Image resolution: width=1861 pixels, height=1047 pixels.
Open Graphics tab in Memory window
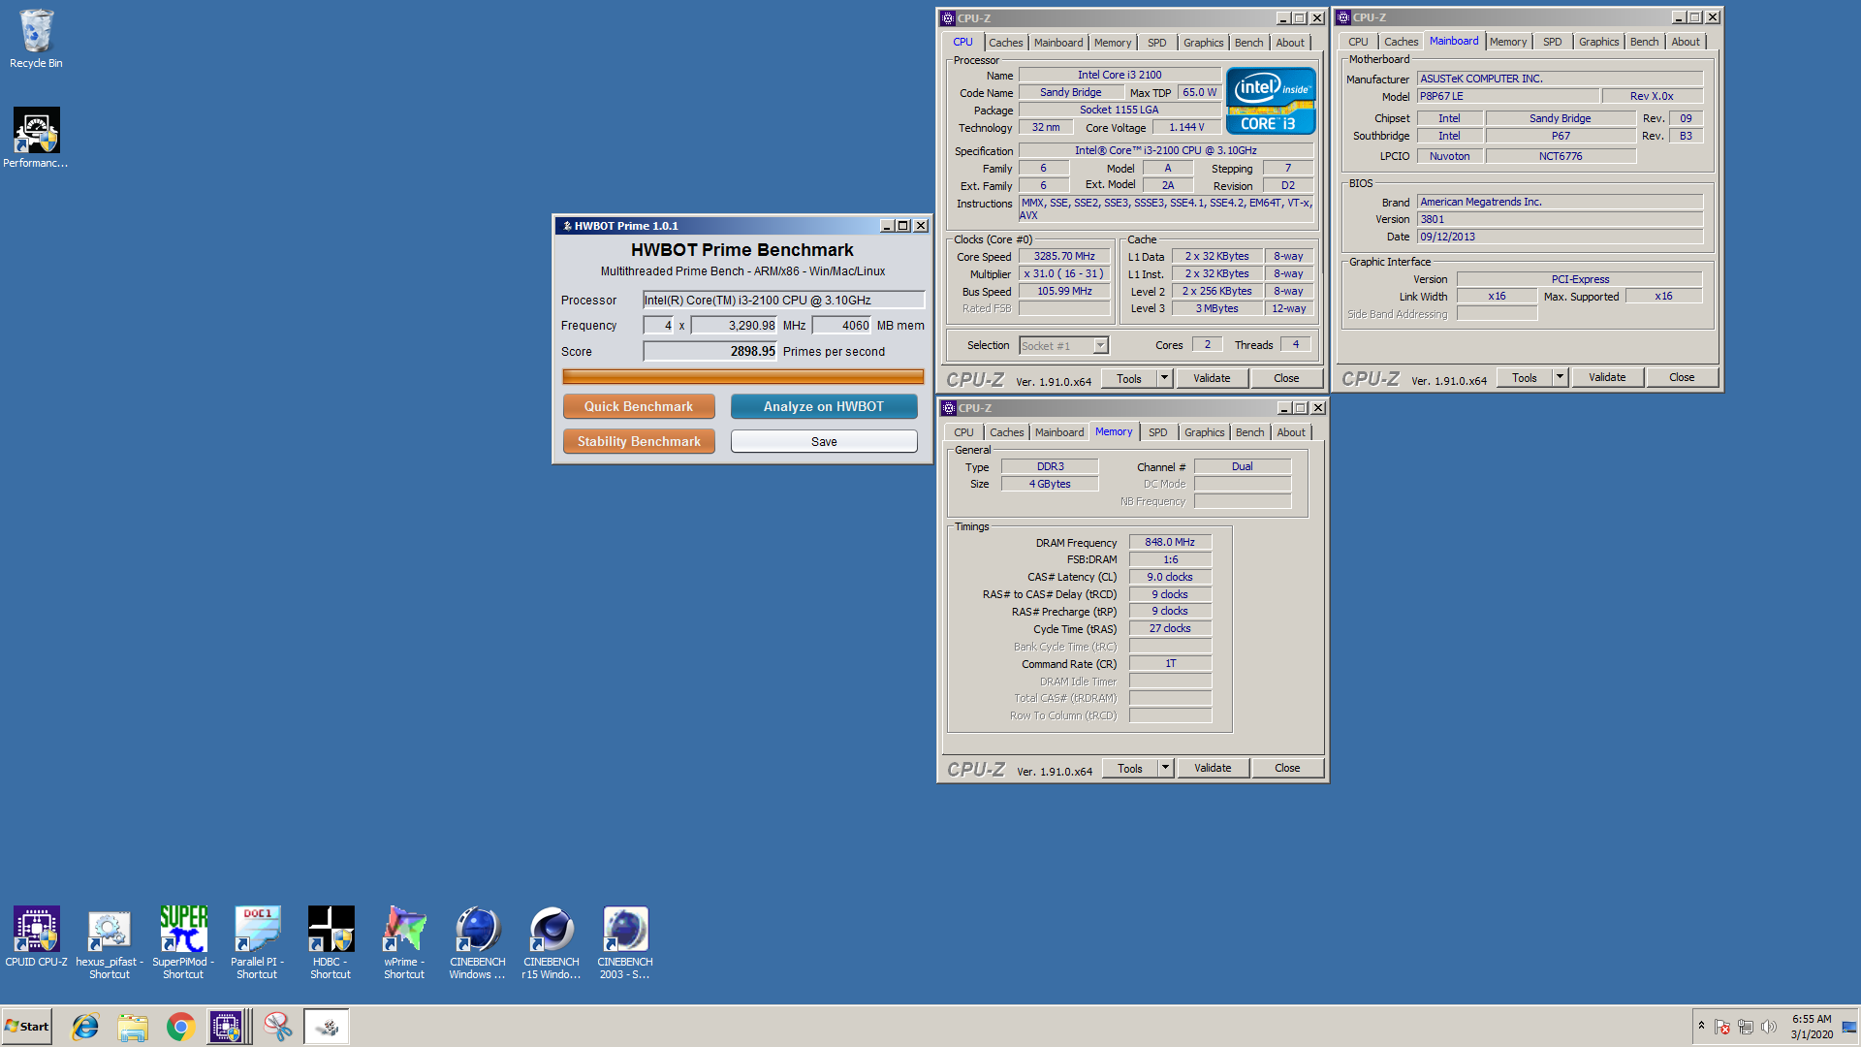[1205, 432]
